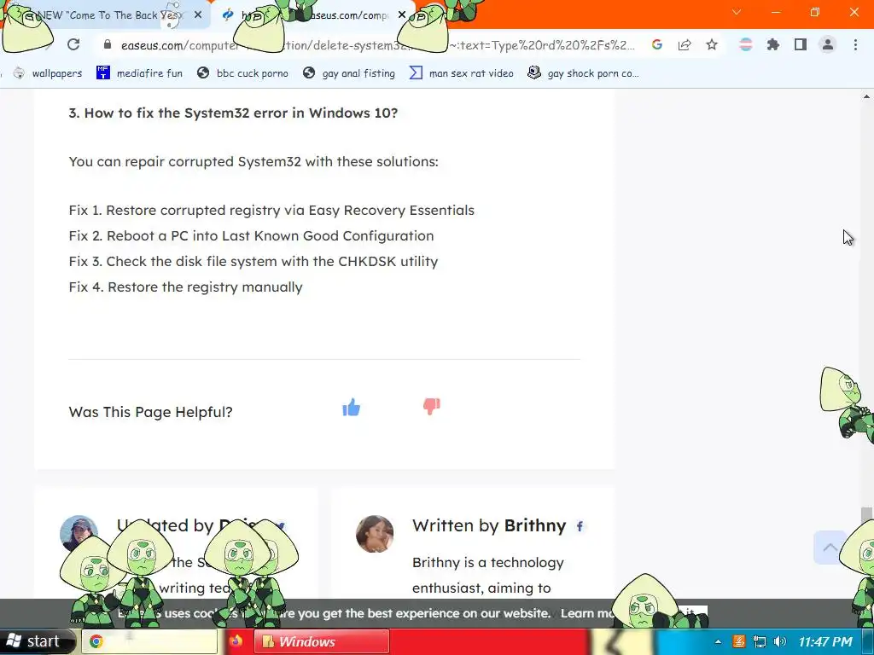This screenshot has height=655, width=874.
Task: View site info via the lock icon
Action: click(108, 44)
